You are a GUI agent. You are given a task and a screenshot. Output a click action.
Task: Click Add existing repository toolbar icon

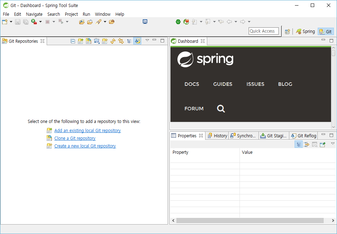coord(81,41)
